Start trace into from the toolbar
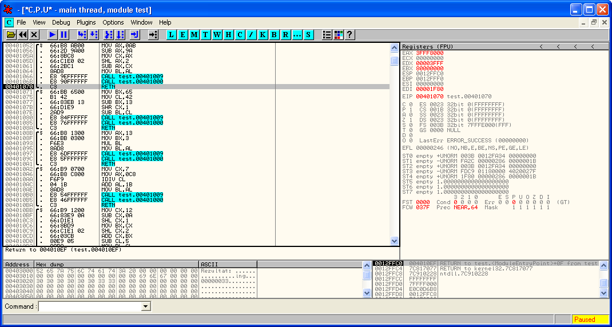The image size is (612, 327). click(x=109, y=35)
